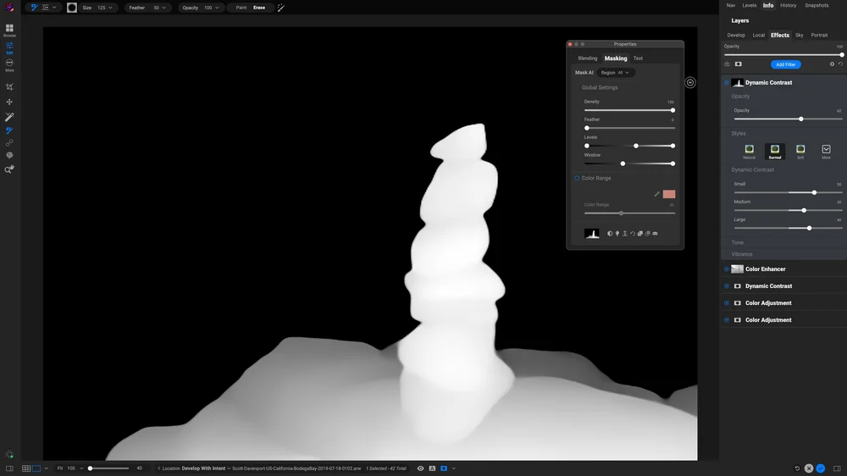Open the Browse module

tap(9, 30)
